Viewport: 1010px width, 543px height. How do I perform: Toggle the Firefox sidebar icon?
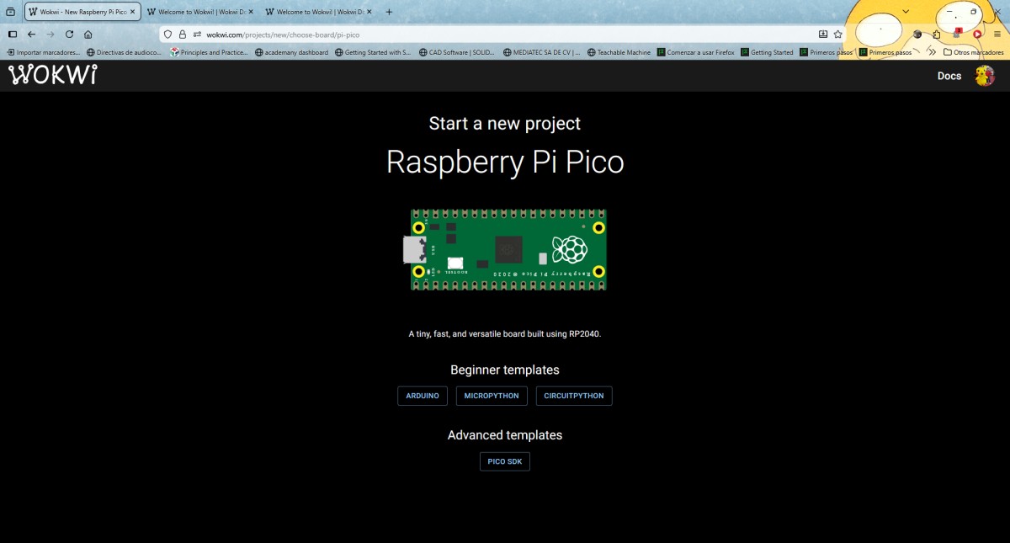click(12, 35)
